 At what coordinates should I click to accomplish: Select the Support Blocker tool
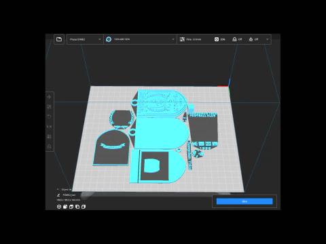tap(49, 146)
